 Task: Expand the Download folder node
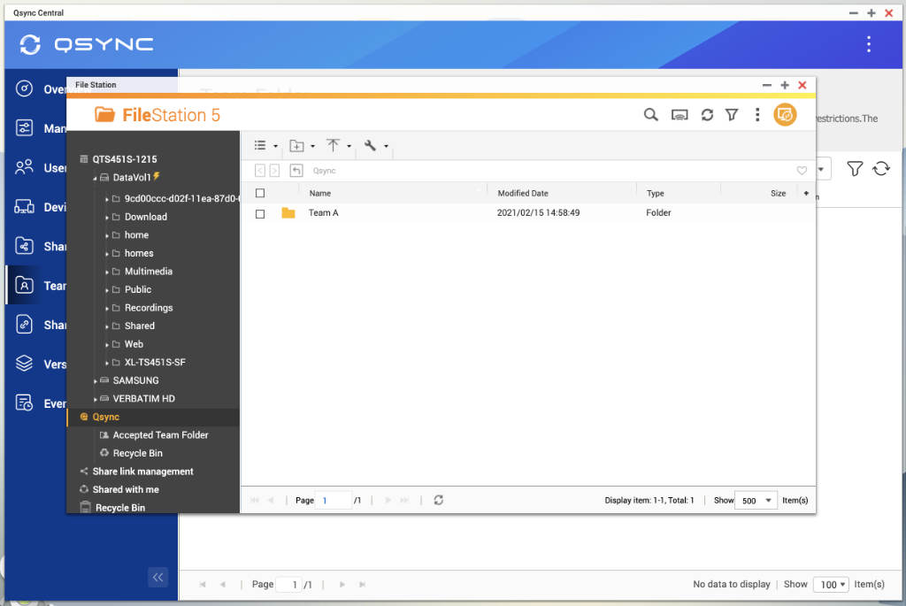(x=107, y=218)
